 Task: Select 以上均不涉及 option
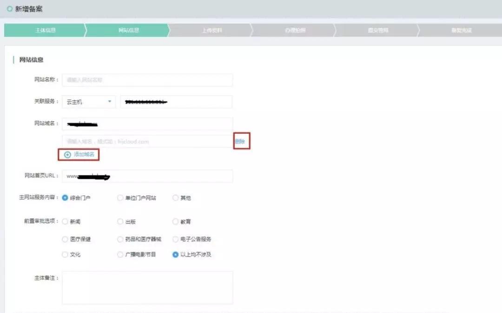(x=175, y=254)
